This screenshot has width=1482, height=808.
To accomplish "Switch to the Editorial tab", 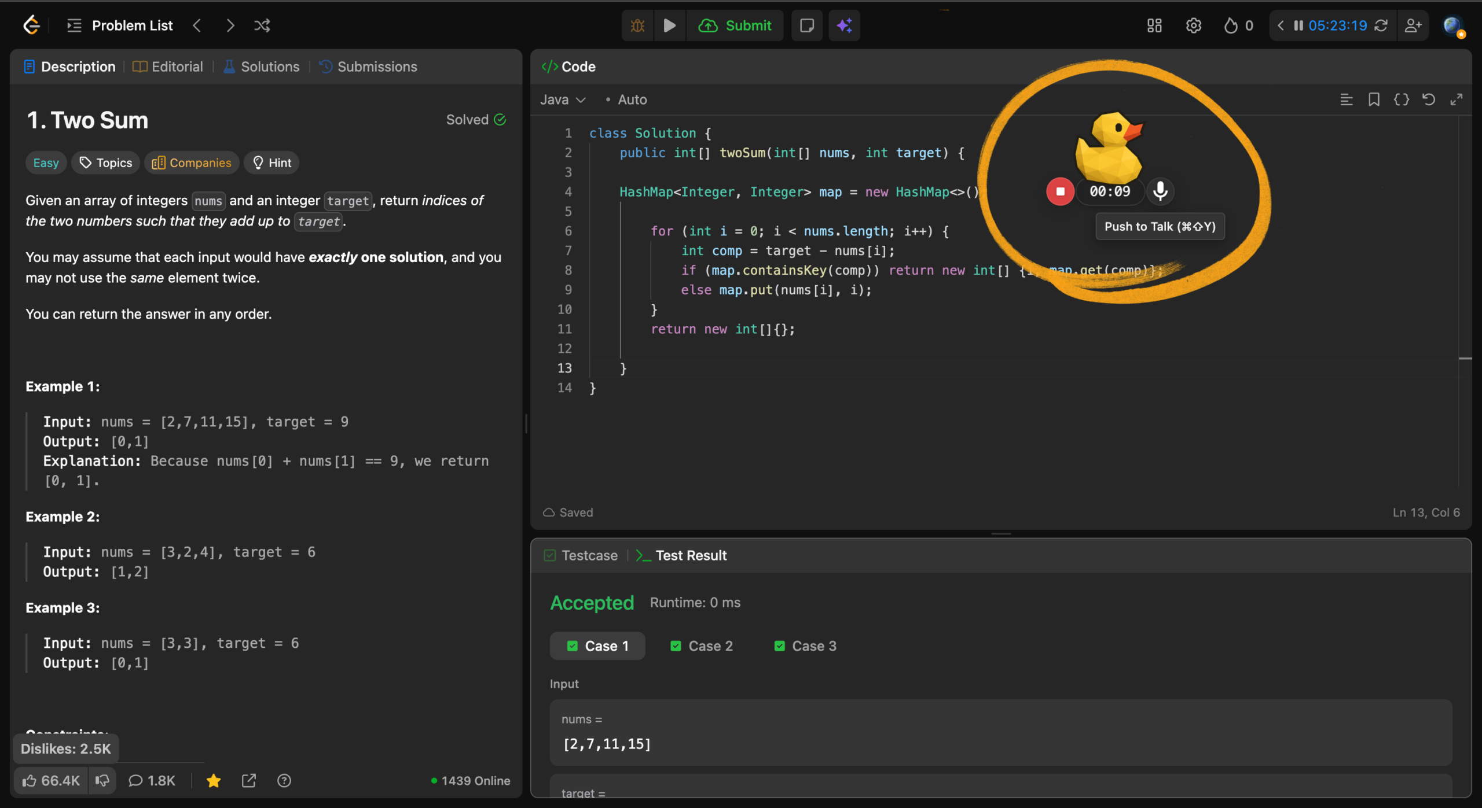I will click(x=168, y=67).
